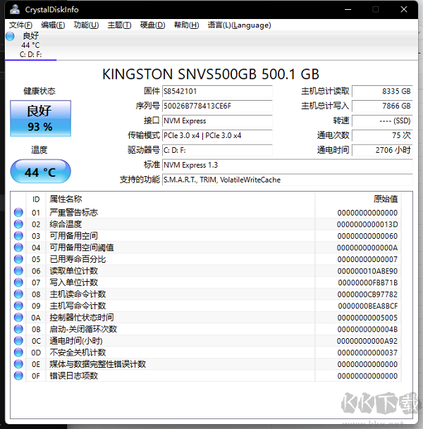Viewport: 423px width, 429px height.
Task: Click the status orb for attribute 0A 控制器忙状态时间
Action: [x=18, y=318]
